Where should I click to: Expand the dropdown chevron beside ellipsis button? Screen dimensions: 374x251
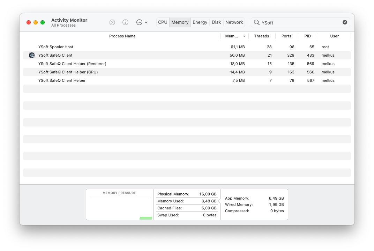(146, 22)
